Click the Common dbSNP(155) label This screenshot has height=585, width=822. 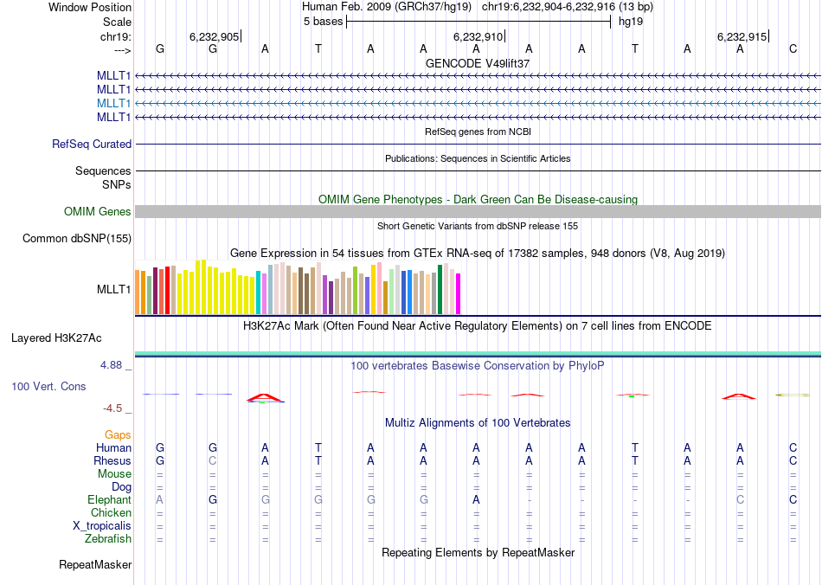point(77,239)
